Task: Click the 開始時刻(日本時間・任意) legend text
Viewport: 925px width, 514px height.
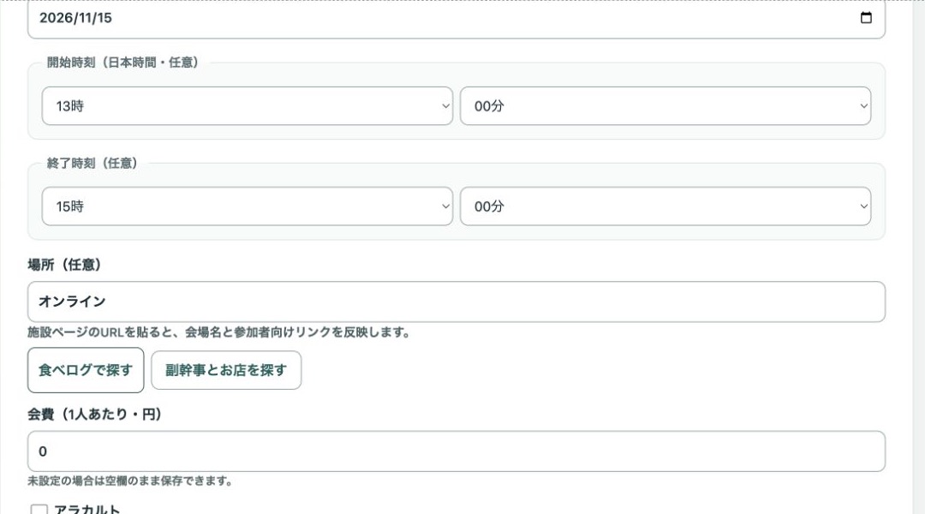Action: coord(122,63)
